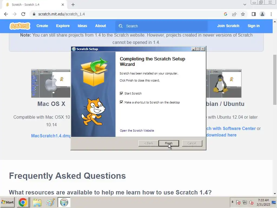Open the About menu item
This screenshot has width=277, height=208.
101,26
